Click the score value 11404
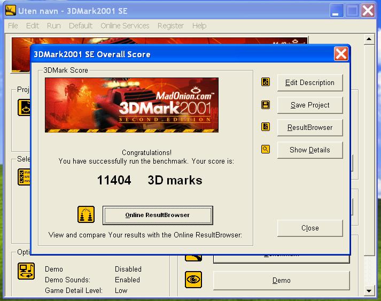Image resolution: width=381 pixels, height=301 pixels. click(114, 180)
